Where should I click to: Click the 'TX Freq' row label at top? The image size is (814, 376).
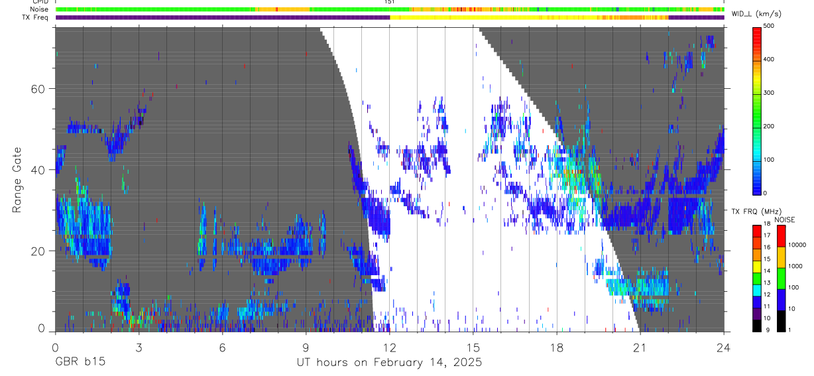tap(36, 18)
